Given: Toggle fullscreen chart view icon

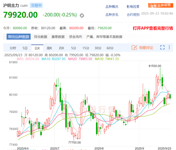Looking at the screenshot, I should [163, 48].
